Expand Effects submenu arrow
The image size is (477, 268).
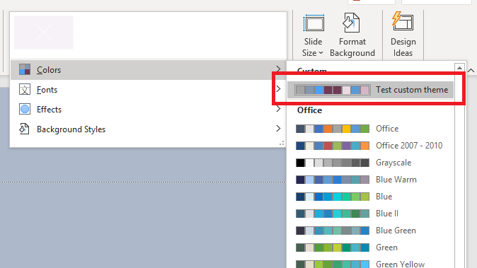click(x=278, y=108)
